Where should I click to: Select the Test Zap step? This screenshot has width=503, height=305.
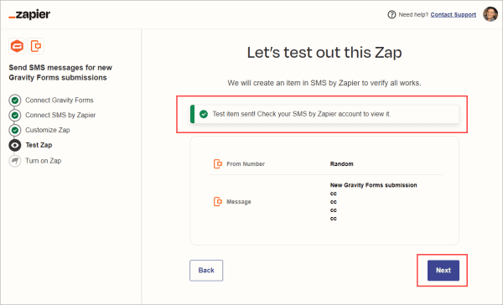39,145
